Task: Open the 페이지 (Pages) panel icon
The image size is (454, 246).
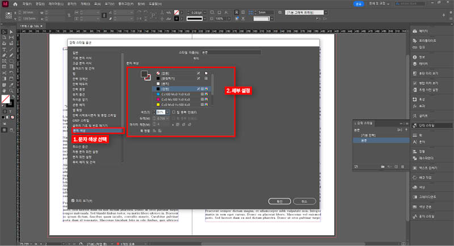Action: 415,31
